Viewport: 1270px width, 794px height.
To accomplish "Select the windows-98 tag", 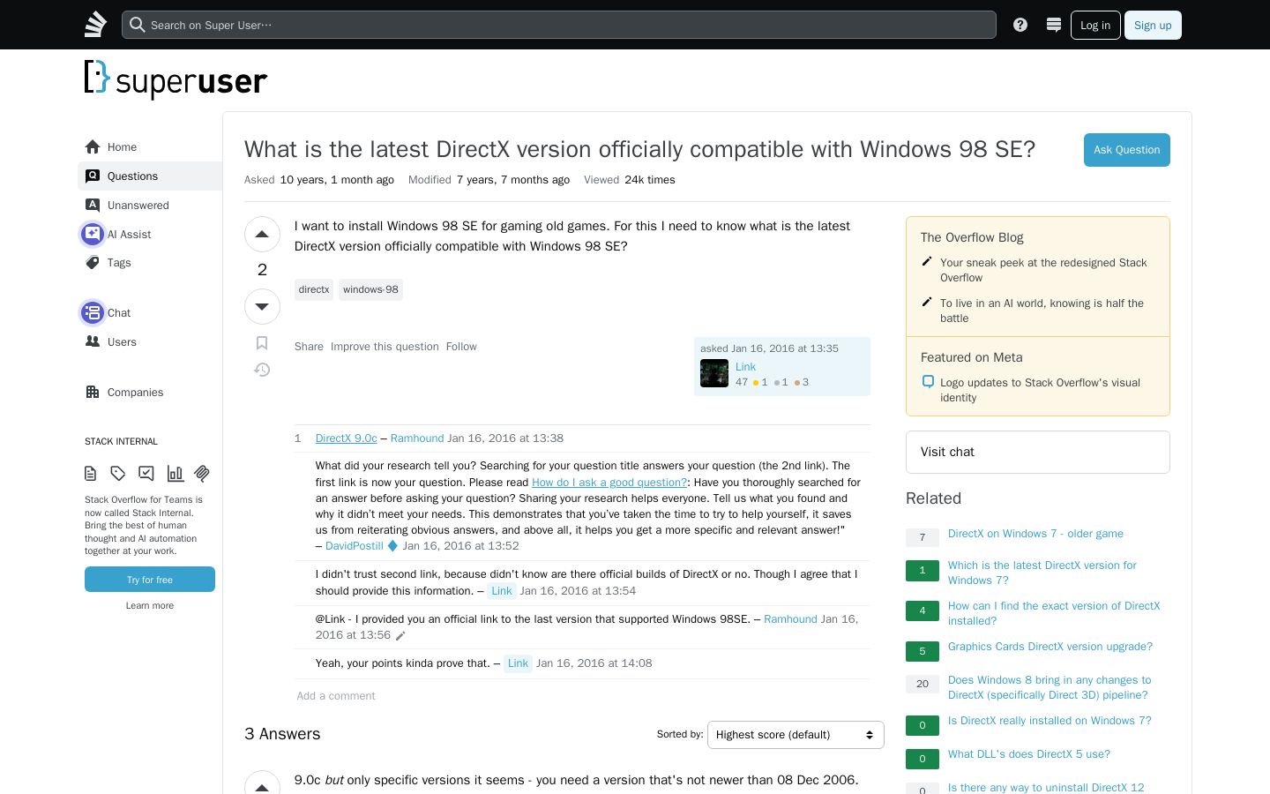I will (x=370, y=289).
